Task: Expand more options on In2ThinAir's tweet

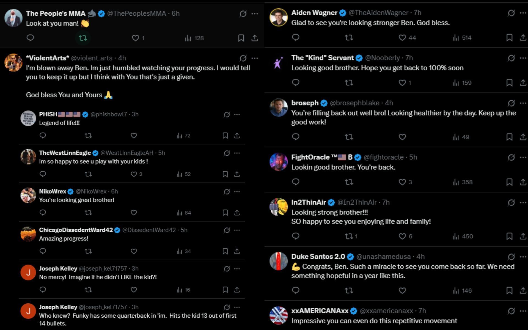Action: (523, 202)
